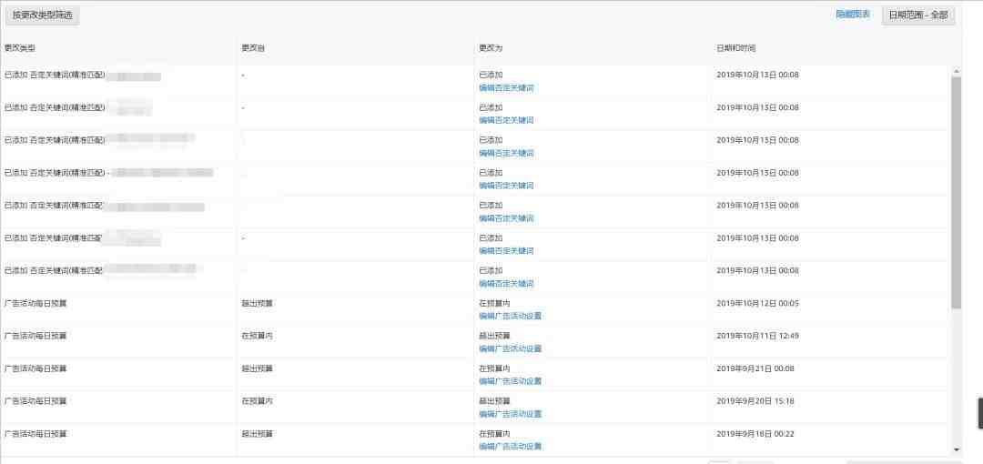Open 编辑广告活动设置 for the 9月20日 15:18 change
983x464 pixels.
[510, 414]
